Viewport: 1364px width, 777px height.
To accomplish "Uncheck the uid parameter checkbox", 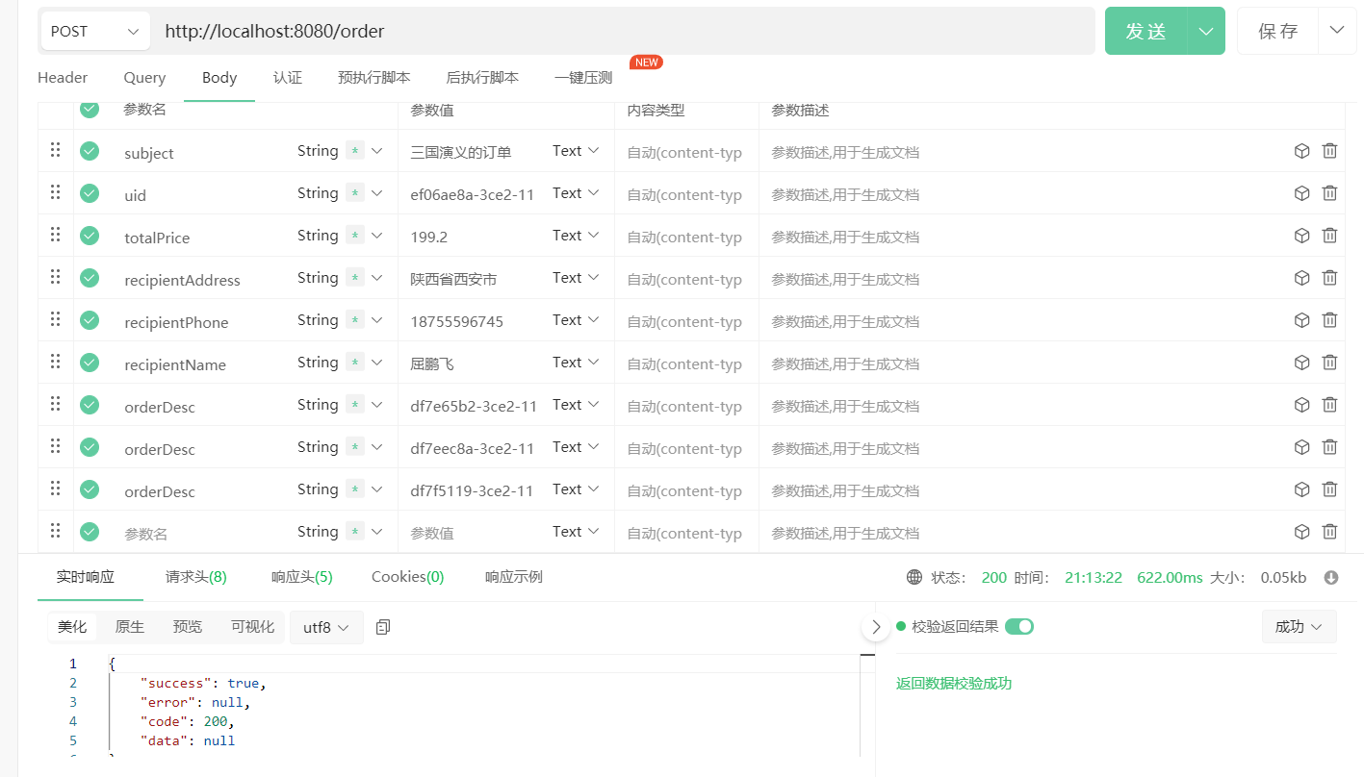I will pos(90,193).
